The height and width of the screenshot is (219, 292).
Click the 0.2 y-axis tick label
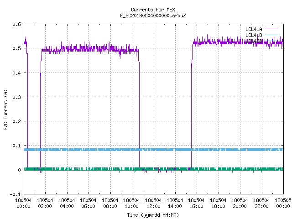click(16, 121)
